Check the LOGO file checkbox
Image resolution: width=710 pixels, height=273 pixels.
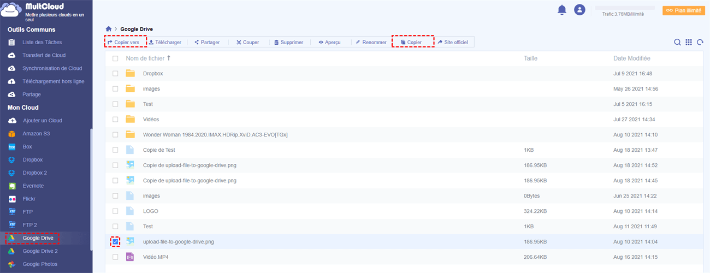pos(115,211)
